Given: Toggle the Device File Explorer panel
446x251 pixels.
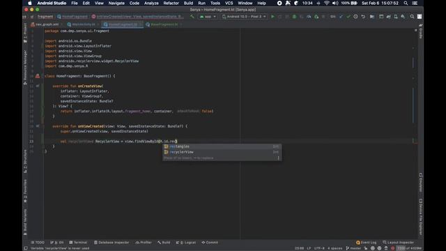Looking at the screenshot, I should 421,217.
